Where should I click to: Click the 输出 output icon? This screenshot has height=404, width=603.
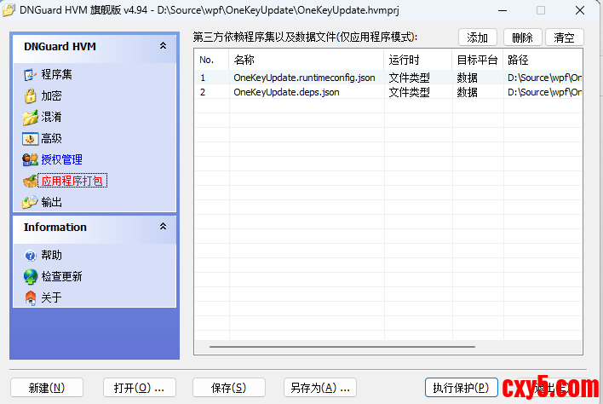pos(30,202)
